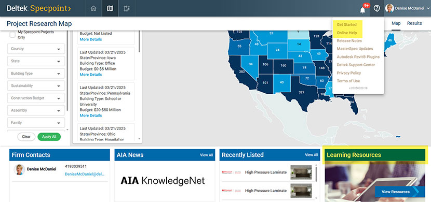This screenshot has height=202, width=431.
Task: Open first High Pressure Laminate thumbnail
Action: click(x=301, y=172)
